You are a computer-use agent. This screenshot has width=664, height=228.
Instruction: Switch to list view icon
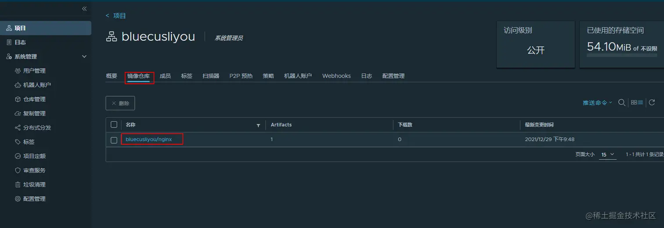[640, 103]
